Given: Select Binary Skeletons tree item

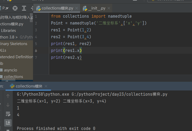Looking at the screenshot, I should (13, 44).
